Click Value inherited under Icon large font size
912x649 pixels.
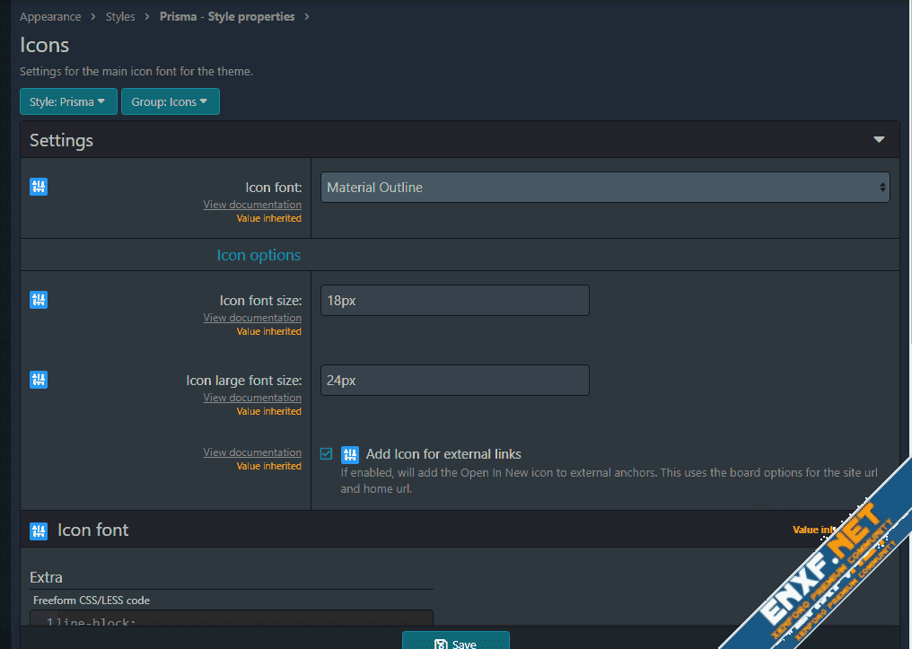(268, 411)
